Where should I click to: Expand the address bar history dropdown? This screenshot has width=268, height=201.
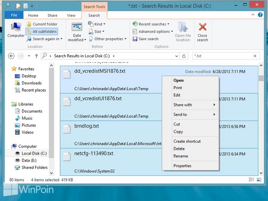[x=177, y=56]
